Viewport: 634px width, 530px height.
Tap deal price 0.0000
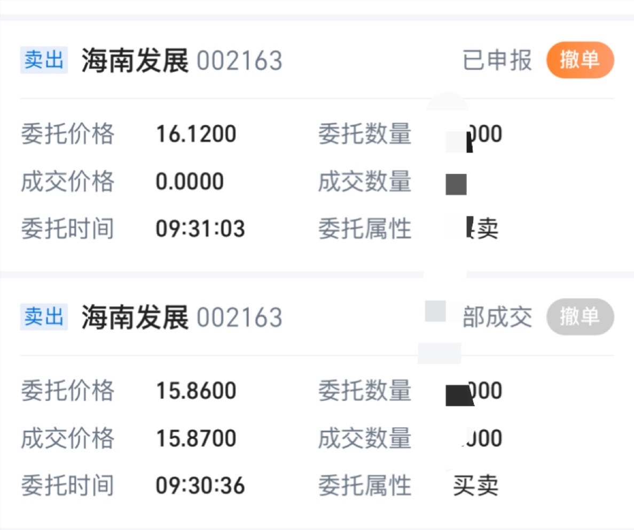click(x=190, y=182)
